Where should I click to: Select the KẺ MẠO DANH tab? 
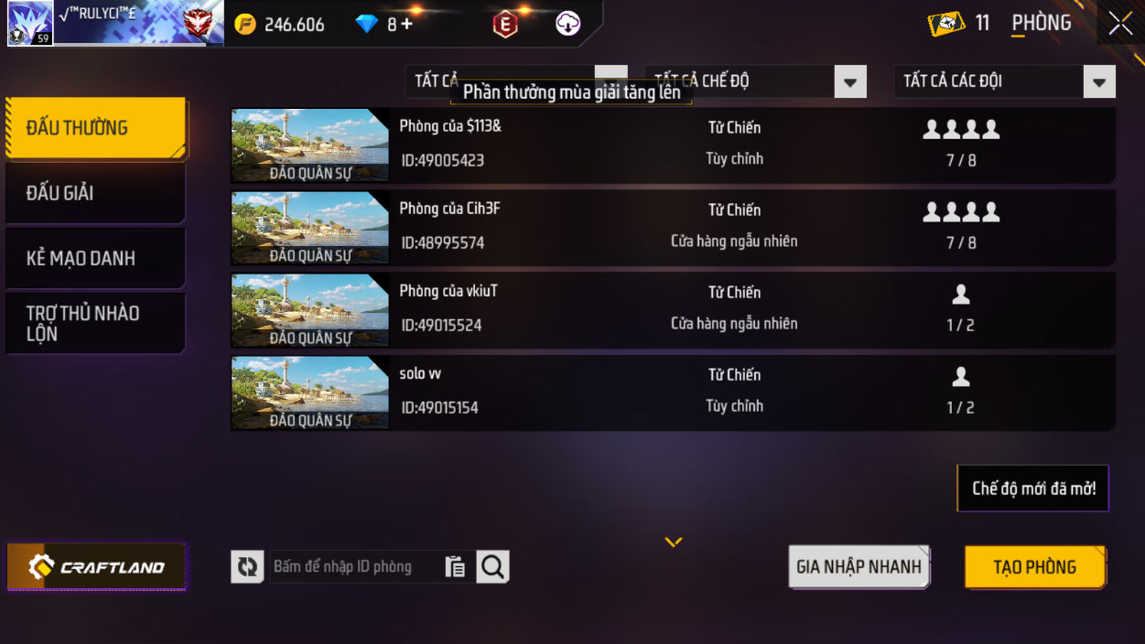pos(95,258)
